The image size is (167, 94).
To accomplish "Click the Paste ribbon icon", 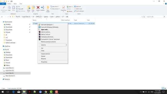I will [14, 8].
